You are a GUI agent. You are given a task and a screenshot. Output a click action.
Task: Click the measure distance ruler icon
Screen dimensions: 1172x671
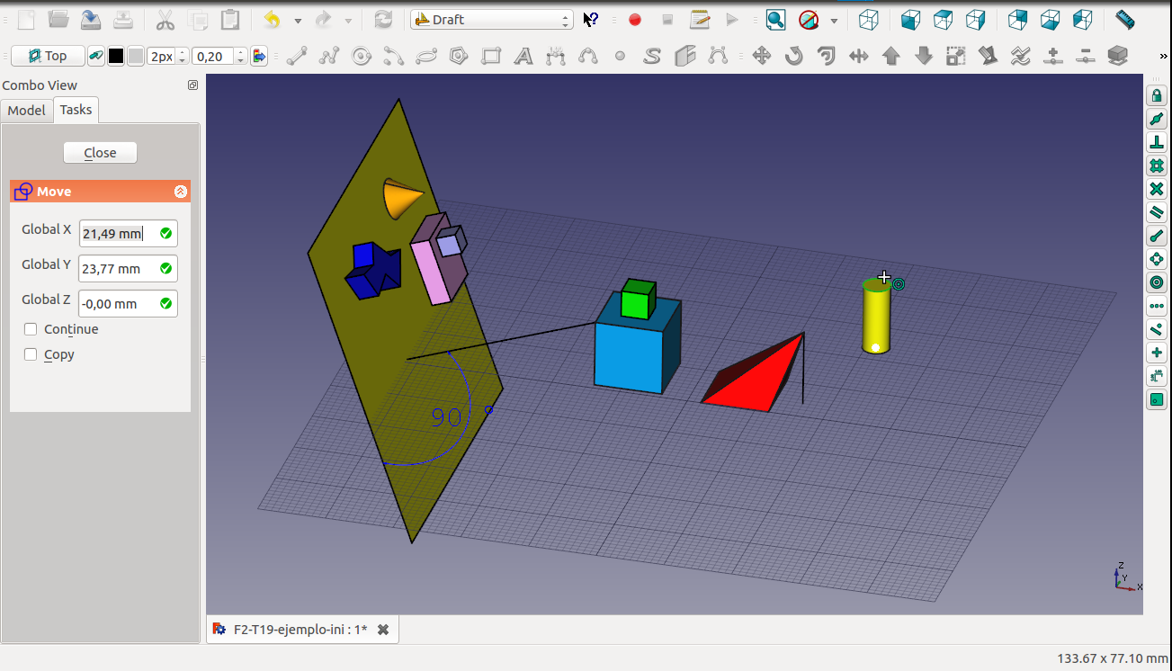(x=1124, y=19)
